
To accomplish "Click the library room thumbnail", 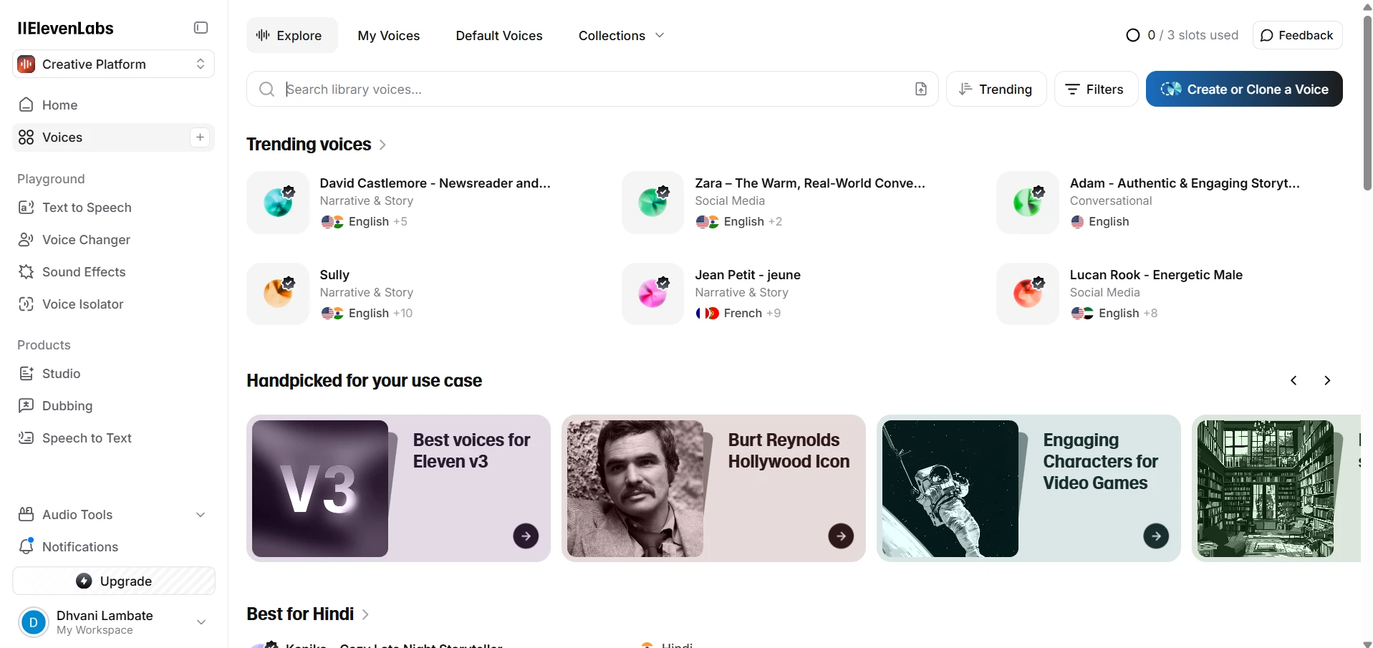I will pyautogui.click(x=1266, y=488).
